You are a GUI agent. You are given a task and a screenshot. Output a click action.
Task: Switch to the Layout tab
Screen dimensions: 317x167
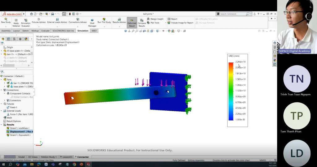click(16, 31)
